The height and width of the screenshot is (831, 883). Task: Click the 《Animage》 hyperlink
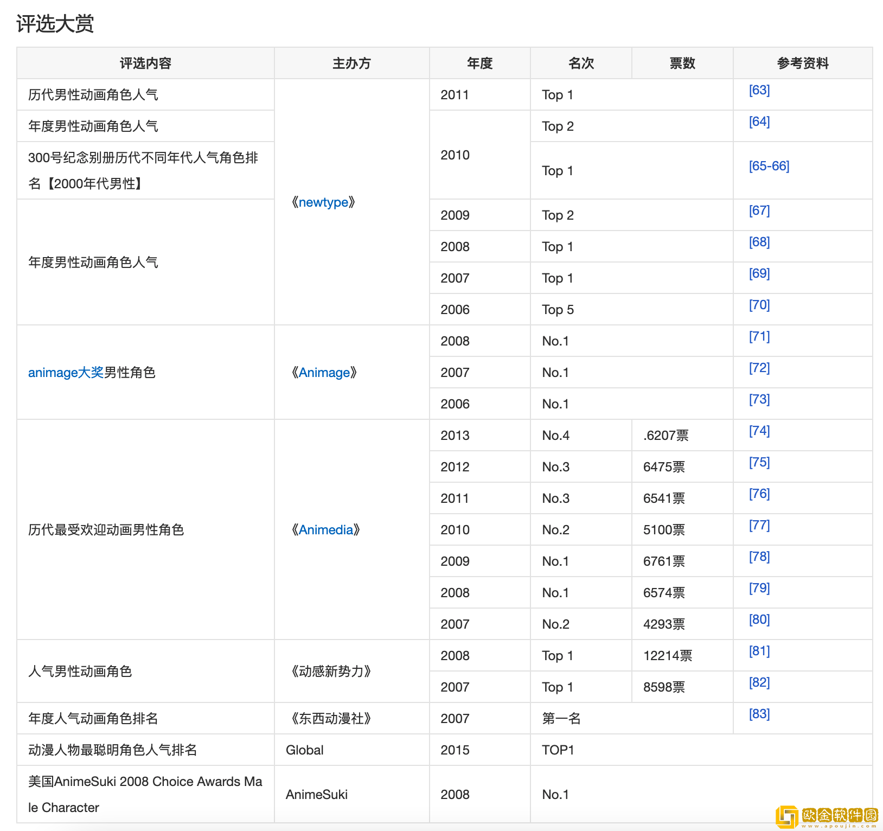tap(324, 373)
